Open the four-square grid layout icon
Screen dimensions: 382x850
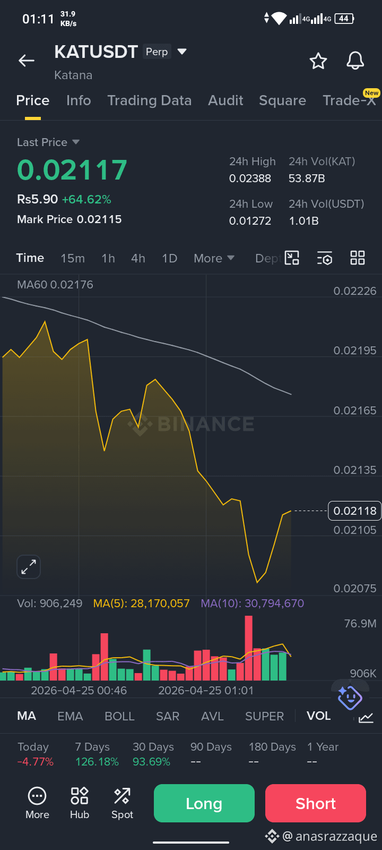(358, 258)
